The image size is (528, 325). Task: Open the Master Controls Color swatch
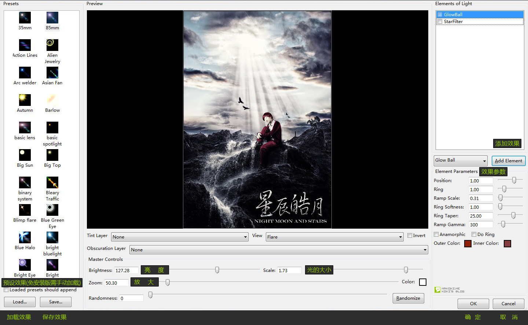tap(423, 282)
